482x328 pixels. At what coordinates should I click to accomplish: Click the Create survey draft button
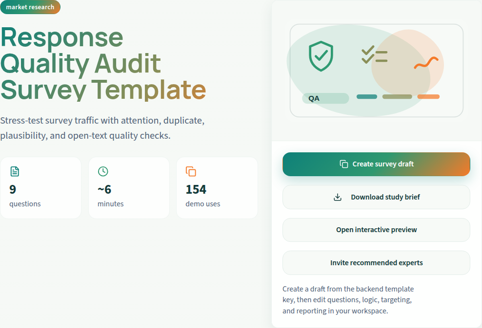point(376,164)
